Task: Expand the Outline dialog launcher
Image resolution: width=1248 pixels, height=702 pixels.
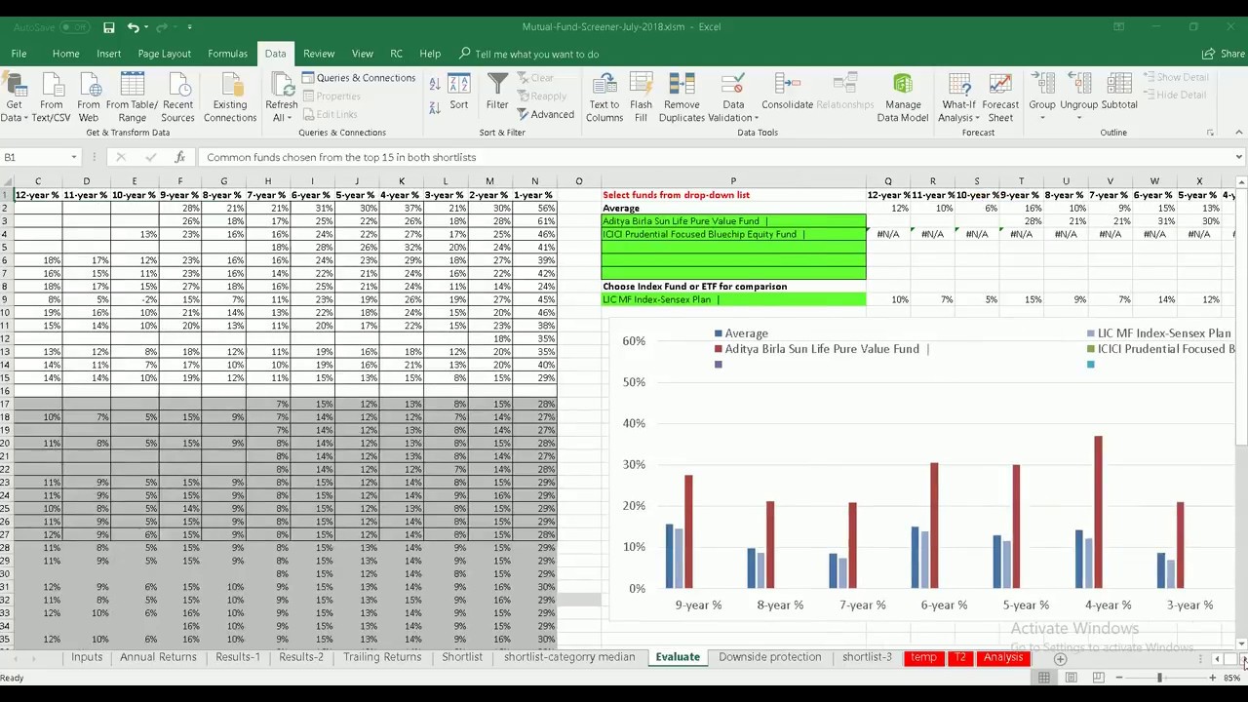Action: 1211,133
